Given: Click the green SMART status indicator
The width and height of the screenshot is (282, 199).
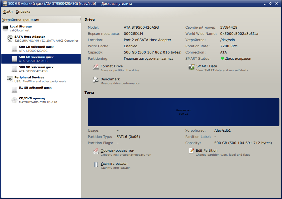Looking at the screenshot, I should tap(222, 58).
